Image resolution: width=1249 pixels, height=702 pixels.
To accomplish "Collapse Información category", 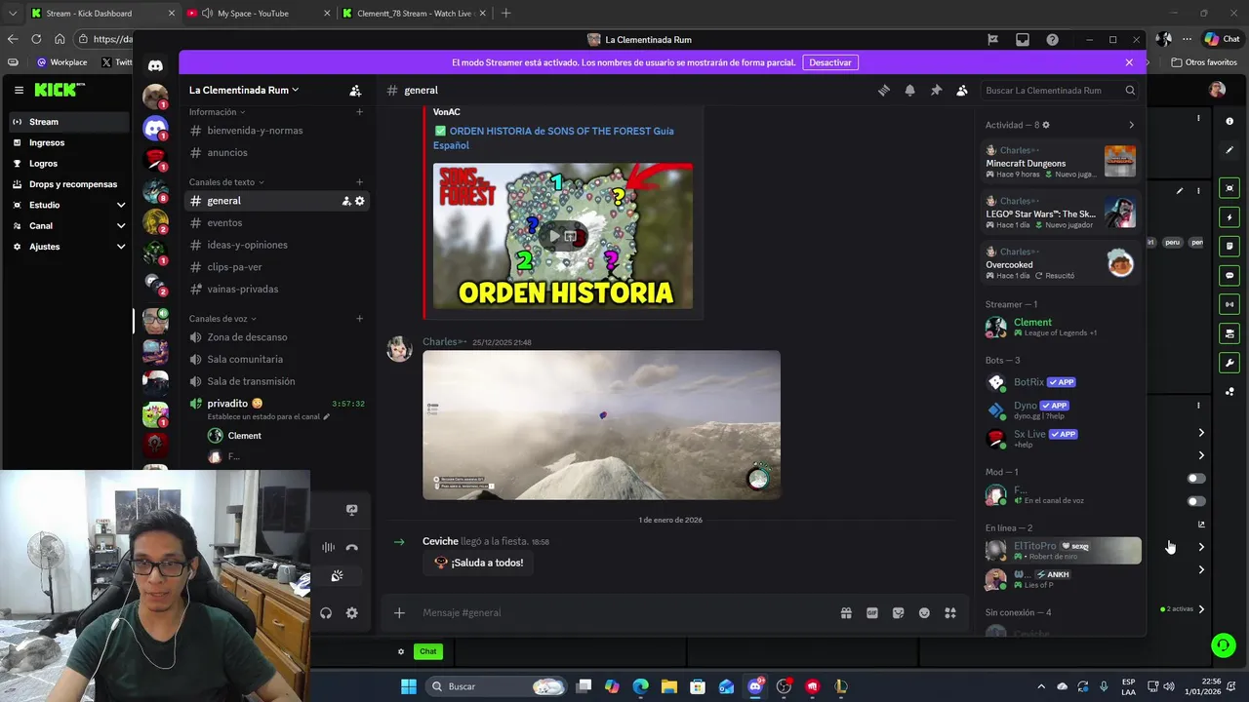I will point(217,112).
